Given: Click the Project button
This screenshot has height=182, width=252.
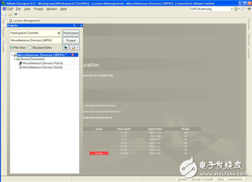Looking at the screenshot, I should pos(71,40).
